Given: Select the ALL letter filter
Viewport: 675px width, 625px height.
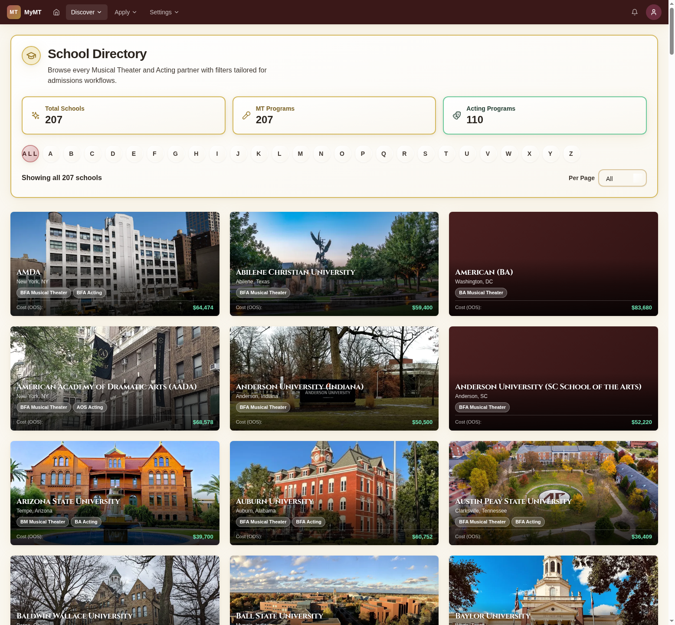Looking at the screenshot, I should coord(30,154).
